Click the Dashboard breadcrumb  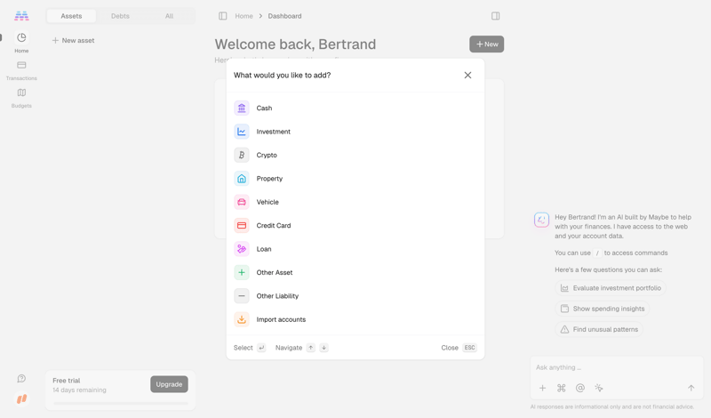tap(284, 16)
